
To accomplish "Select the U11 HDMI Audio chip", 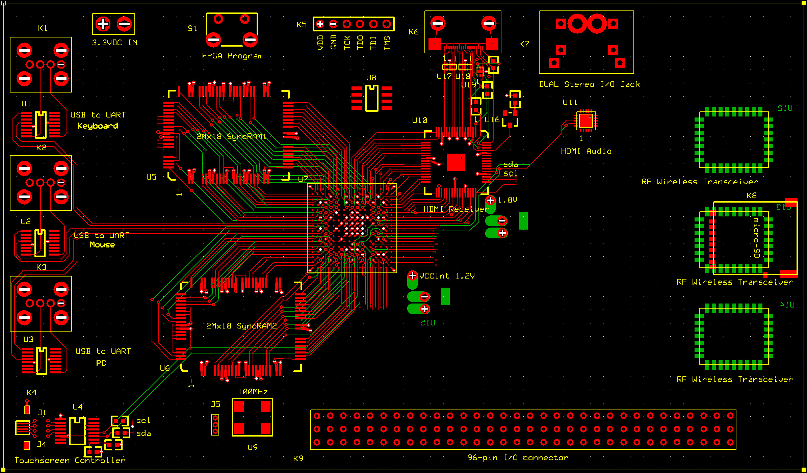I will point(585,121).
